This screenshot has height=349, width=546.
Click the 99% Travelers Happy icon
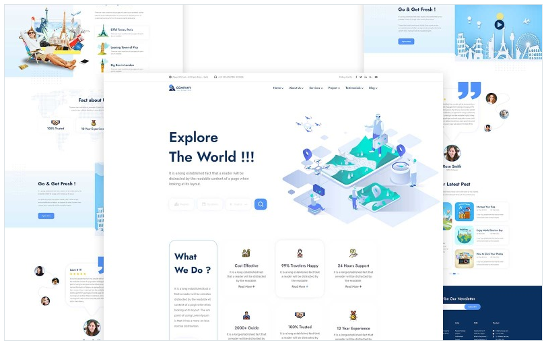pos(300,253)
